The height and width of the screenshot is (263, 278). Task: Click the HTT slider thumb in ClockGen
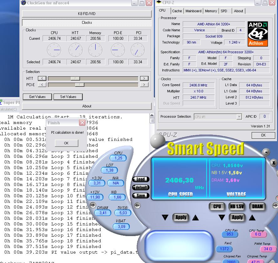click(x=75, y=78)
